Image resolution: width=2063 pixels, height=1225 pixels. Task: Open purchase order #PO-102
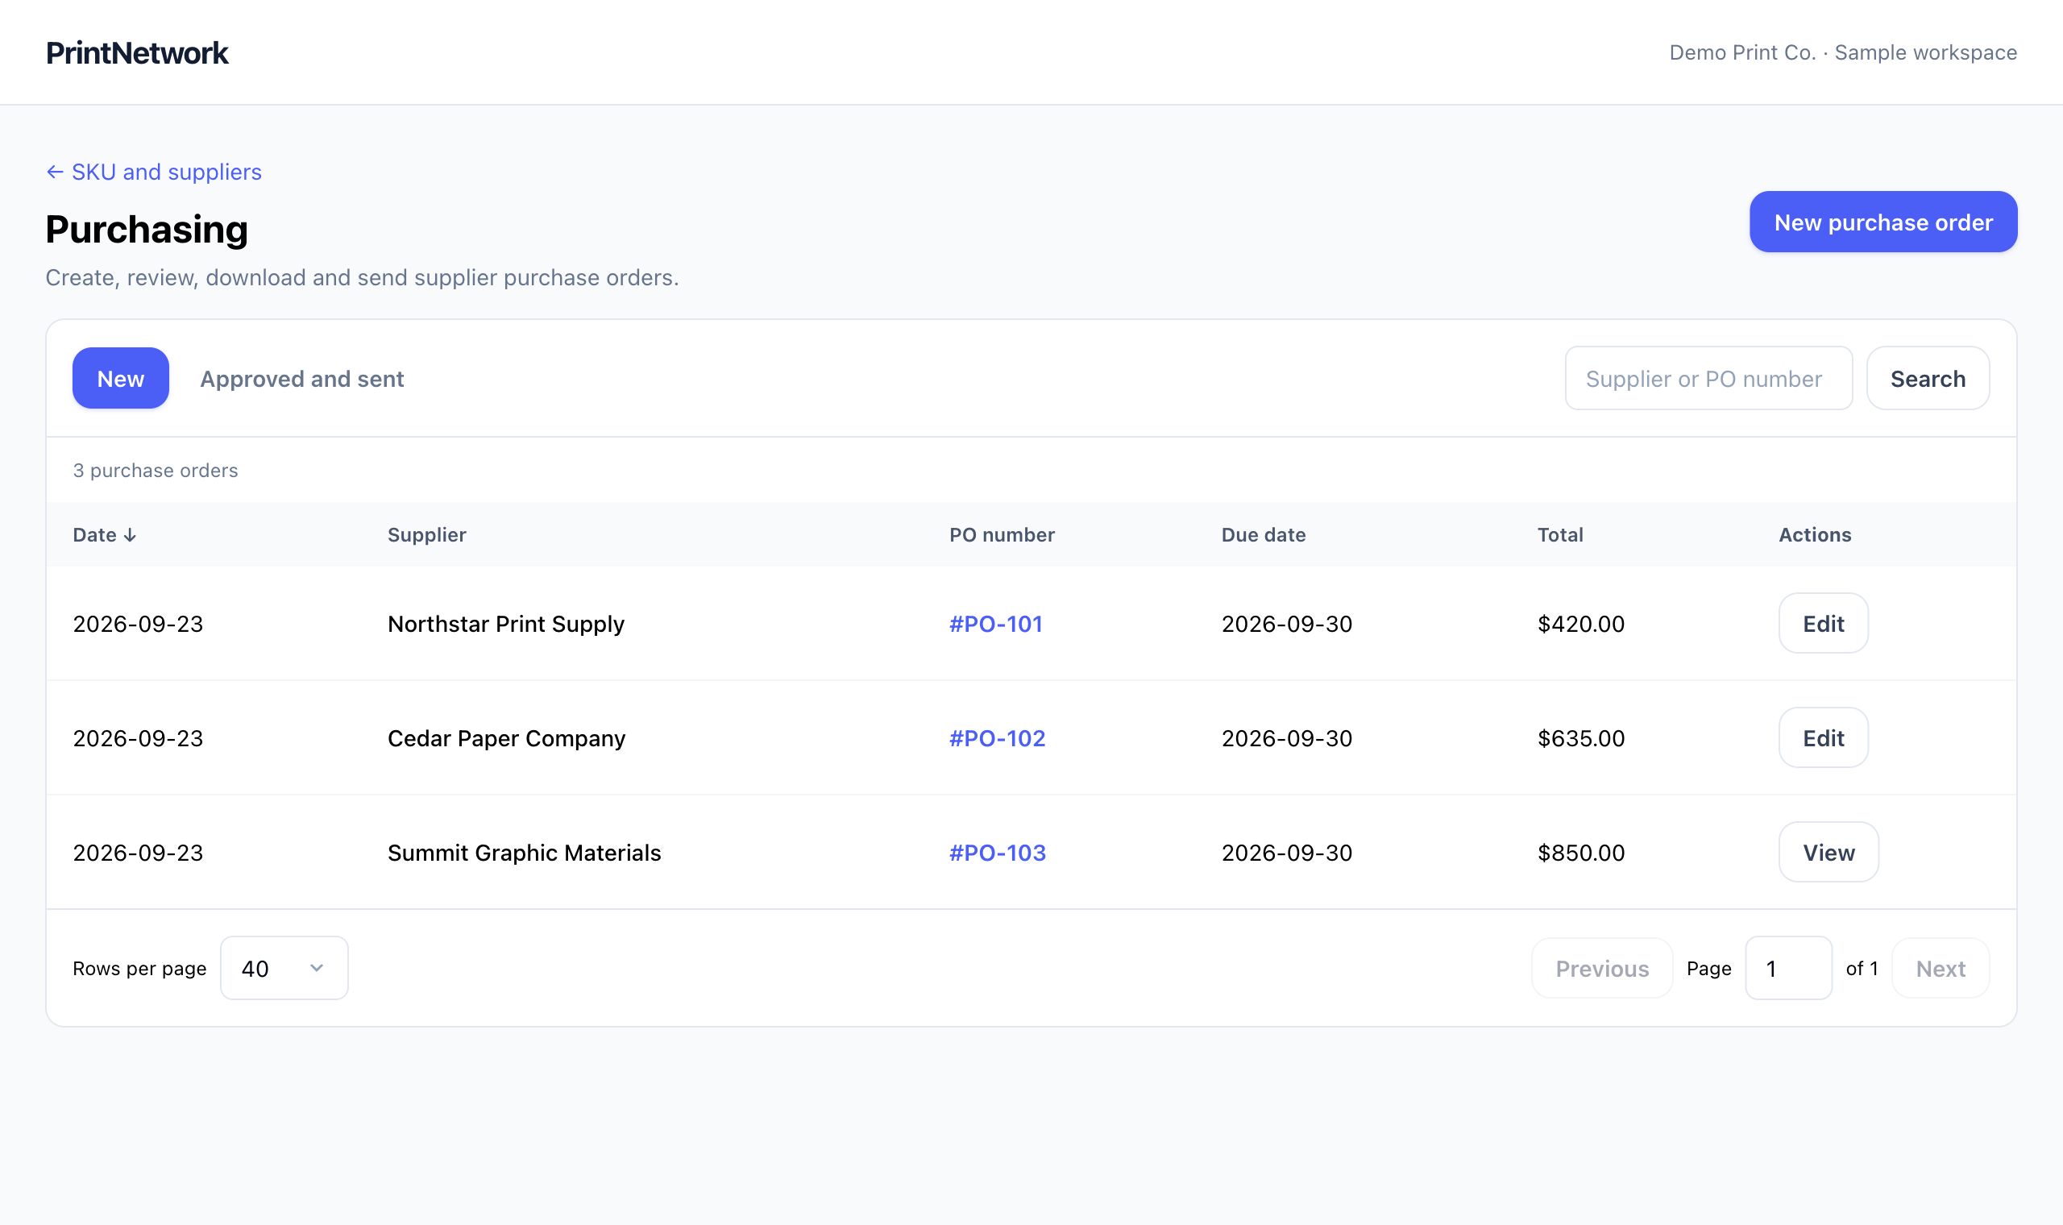click(x=997, y=738)
